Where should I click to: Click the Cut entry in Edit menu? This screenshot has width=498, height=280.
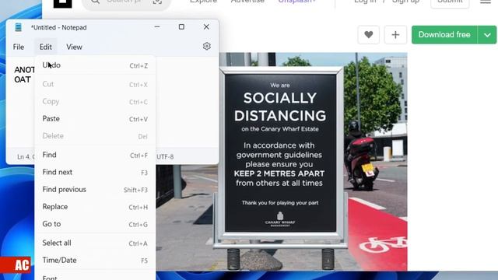coord(95,84)
